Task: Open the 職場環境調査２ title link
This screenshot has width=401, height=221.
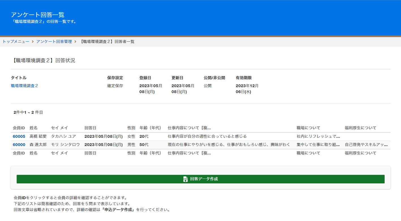Action: [x=24, y=86]
